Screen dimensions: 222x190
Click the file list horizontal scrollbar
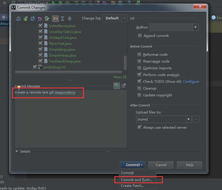click(x=69, y=72)
